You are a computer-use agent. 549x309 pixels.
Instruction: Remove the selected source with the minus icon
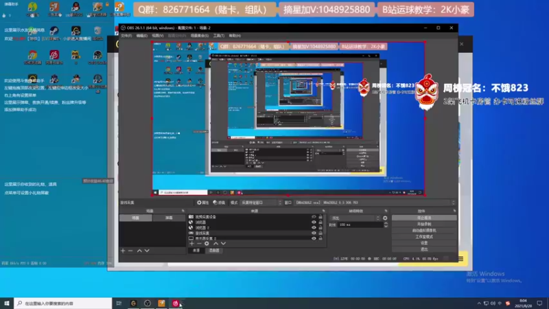(199, 244)
